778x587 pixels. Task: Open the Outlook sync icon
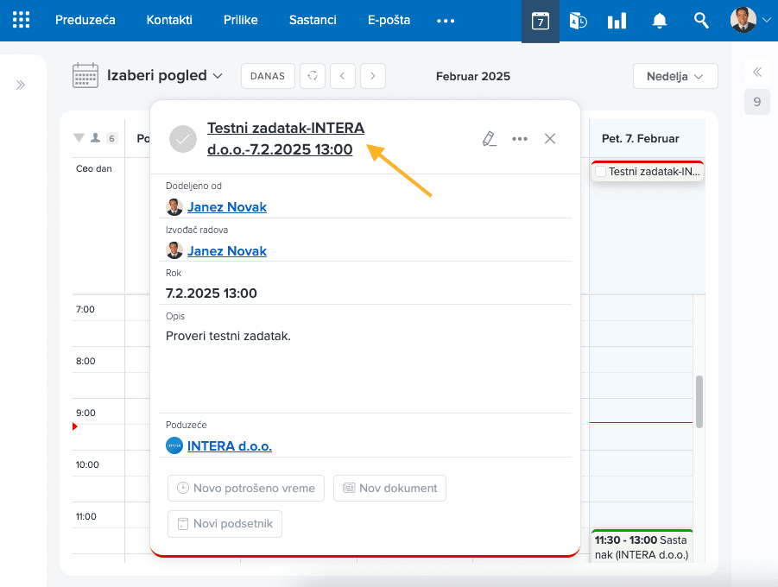click(578, 21)
